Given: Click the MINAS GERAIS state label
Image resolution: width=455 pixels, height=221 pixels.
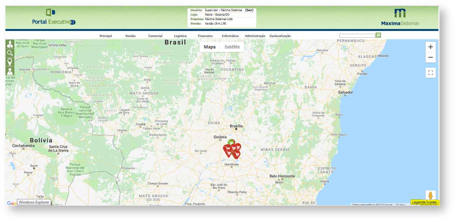Looking at the screenshot, I should pos(275,150).
